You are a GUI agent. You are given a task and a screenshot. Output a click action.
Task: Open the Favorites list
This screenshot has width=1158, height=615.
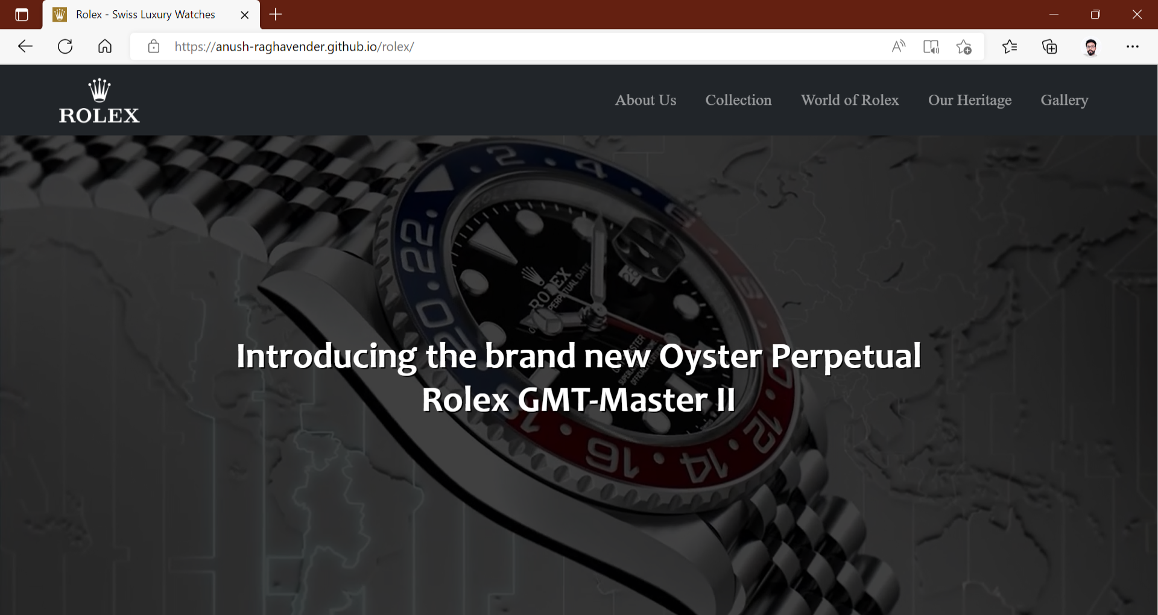[x=1010, y=46]
